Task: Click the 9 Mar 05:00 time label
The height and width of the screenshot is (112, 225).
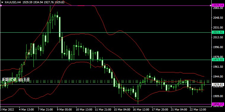Action: [x=65, y=109]
